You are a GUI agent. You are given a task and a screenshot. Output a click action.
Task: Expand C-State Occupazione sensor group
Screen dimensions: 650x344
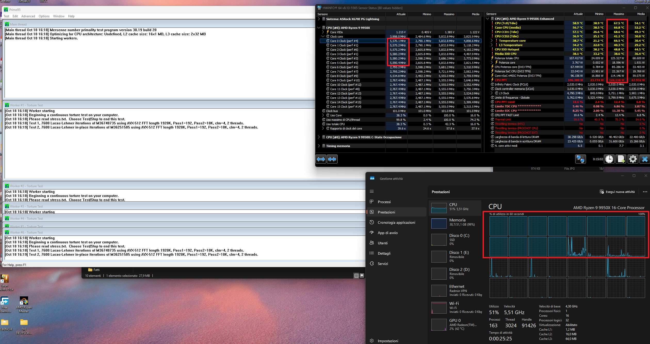click(x=319, y=137)
